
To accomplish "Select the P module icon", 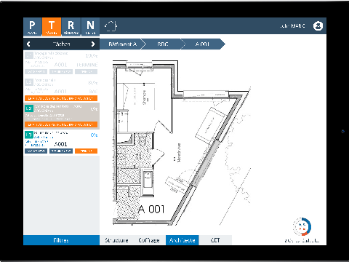I will [32, 27].
